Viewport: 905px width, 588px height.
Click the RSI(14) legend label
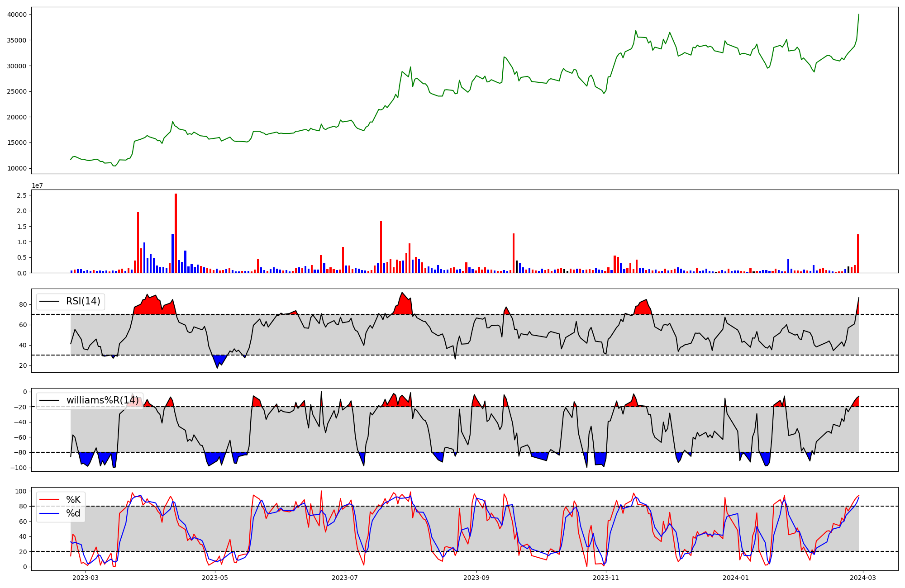click(83, 301)
